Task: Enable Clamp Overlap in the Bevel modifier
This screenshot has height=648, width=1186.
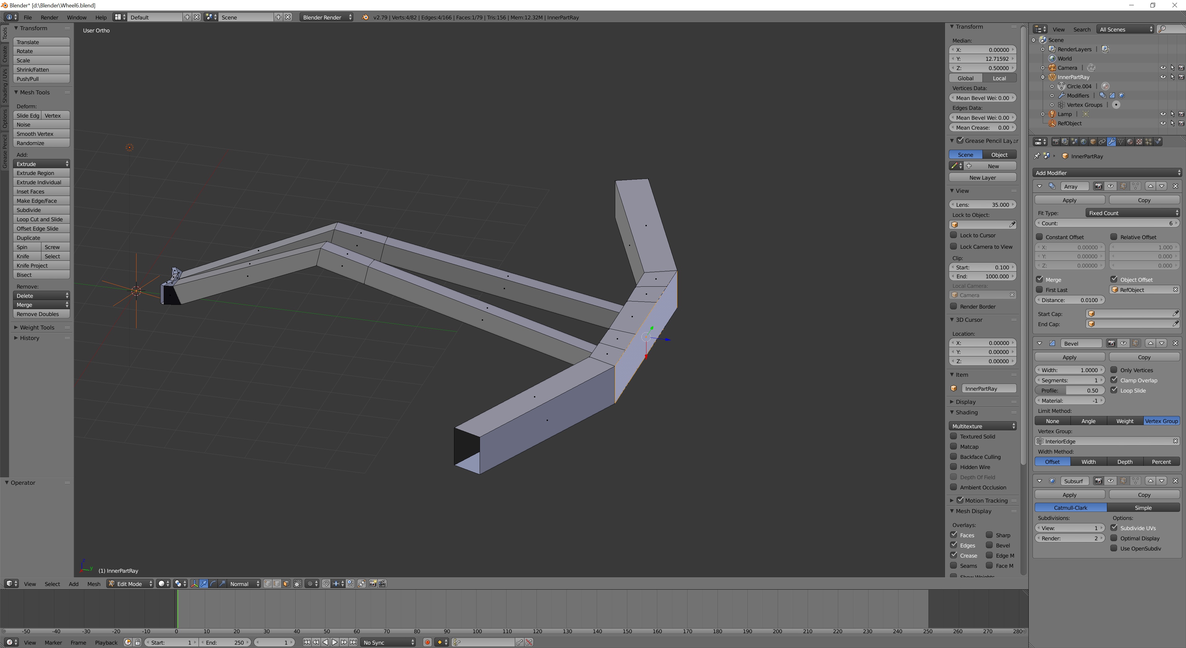Action: click(1115, 380)
